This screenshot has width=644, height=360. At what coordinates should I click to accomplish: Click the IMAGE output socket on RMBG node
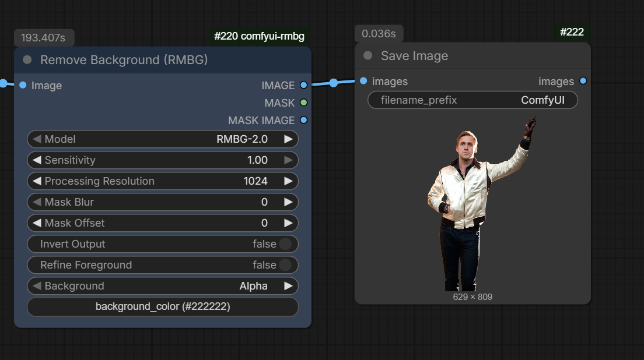(x=303, y=85)
